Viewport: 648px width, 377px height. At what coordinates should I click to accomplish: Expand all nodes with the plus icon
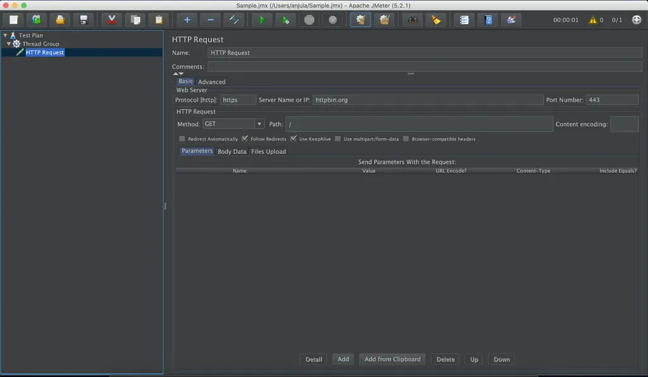pyautogui.click(x=187, y=20)
